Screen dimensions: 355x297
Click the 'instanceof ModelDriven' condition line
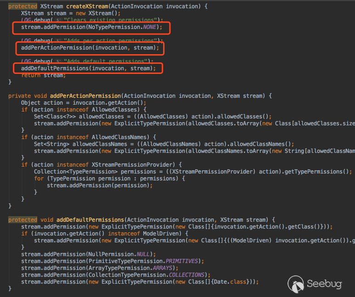click(x=105, y=234)
